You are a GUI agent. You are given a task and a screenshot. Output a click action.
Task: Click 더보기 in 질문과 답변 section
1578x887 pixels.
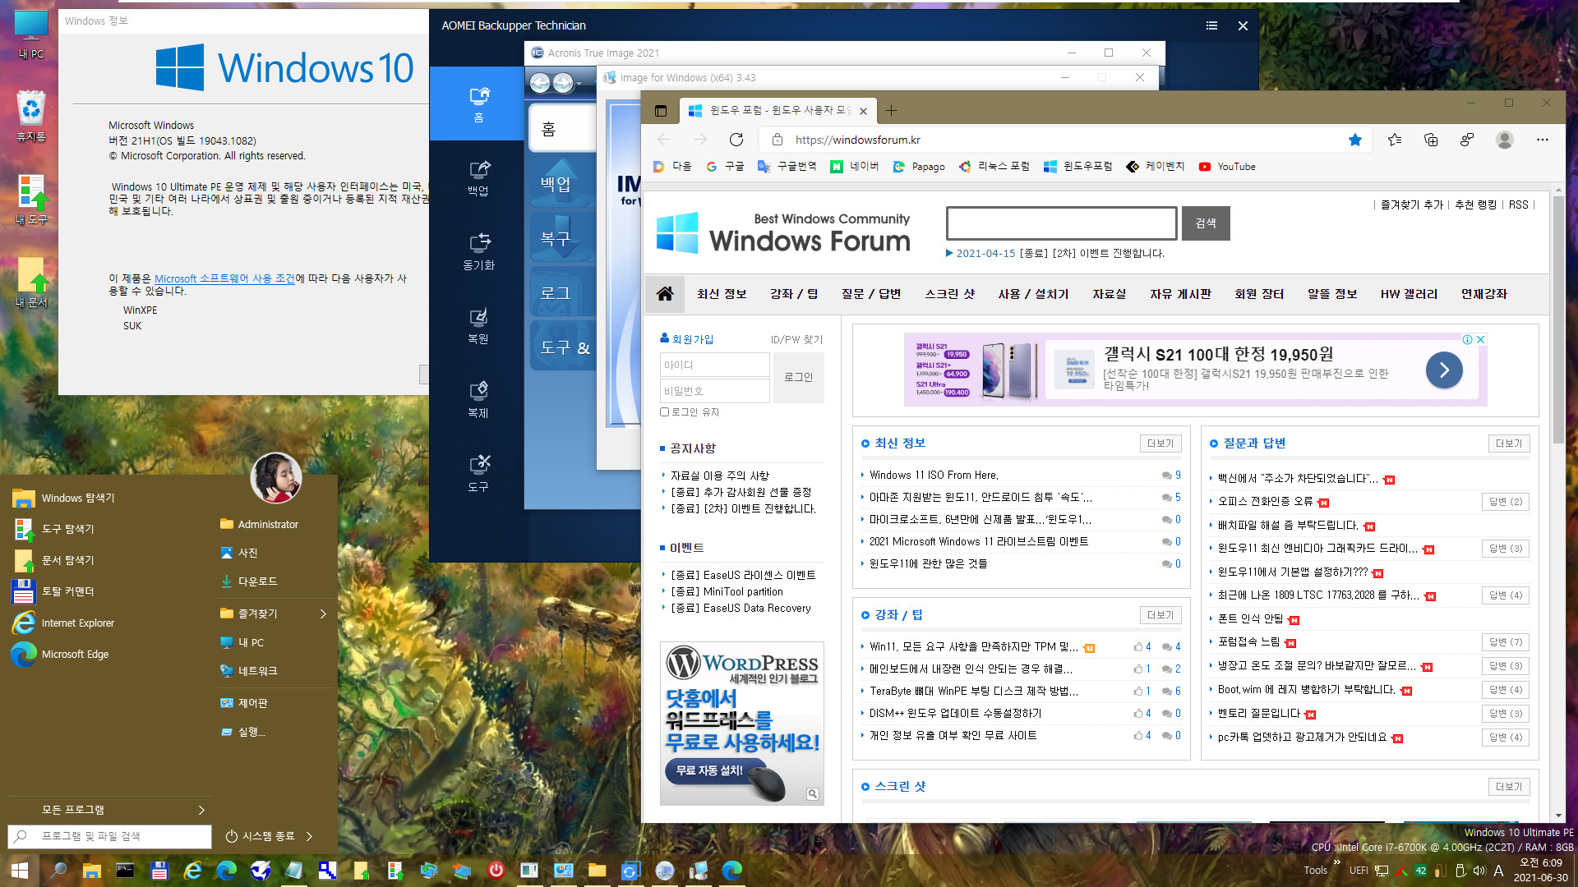pos(1509,443)
